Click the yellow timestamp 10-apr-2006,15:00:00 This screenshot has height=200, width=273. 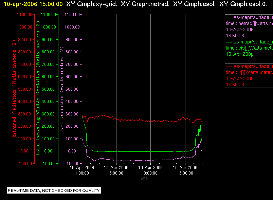pos(33,4)
